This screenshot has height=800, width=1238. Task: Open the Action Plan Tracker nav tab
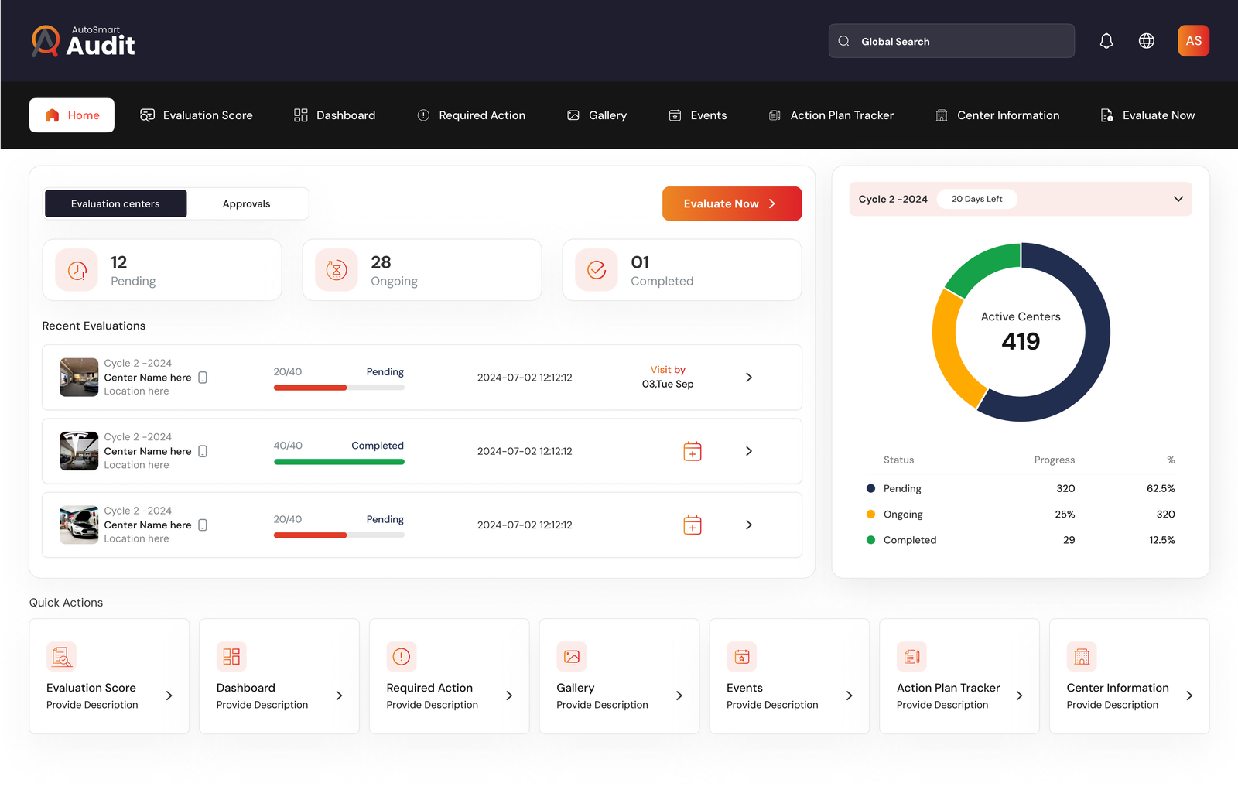point(831,115)
